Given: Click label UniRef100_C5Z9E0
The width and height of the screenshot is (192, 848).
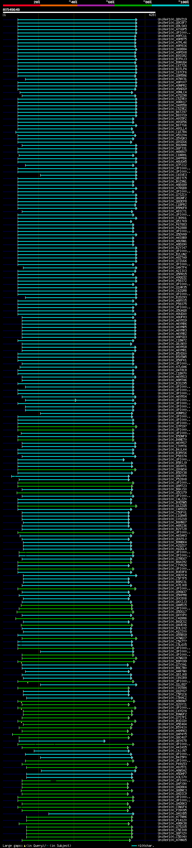Looking at the screenshot, I should (172, 99).
